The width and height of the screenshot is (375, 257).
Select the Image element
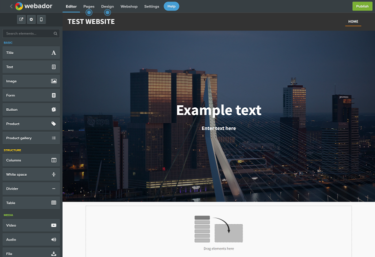(x=31, y=81)
